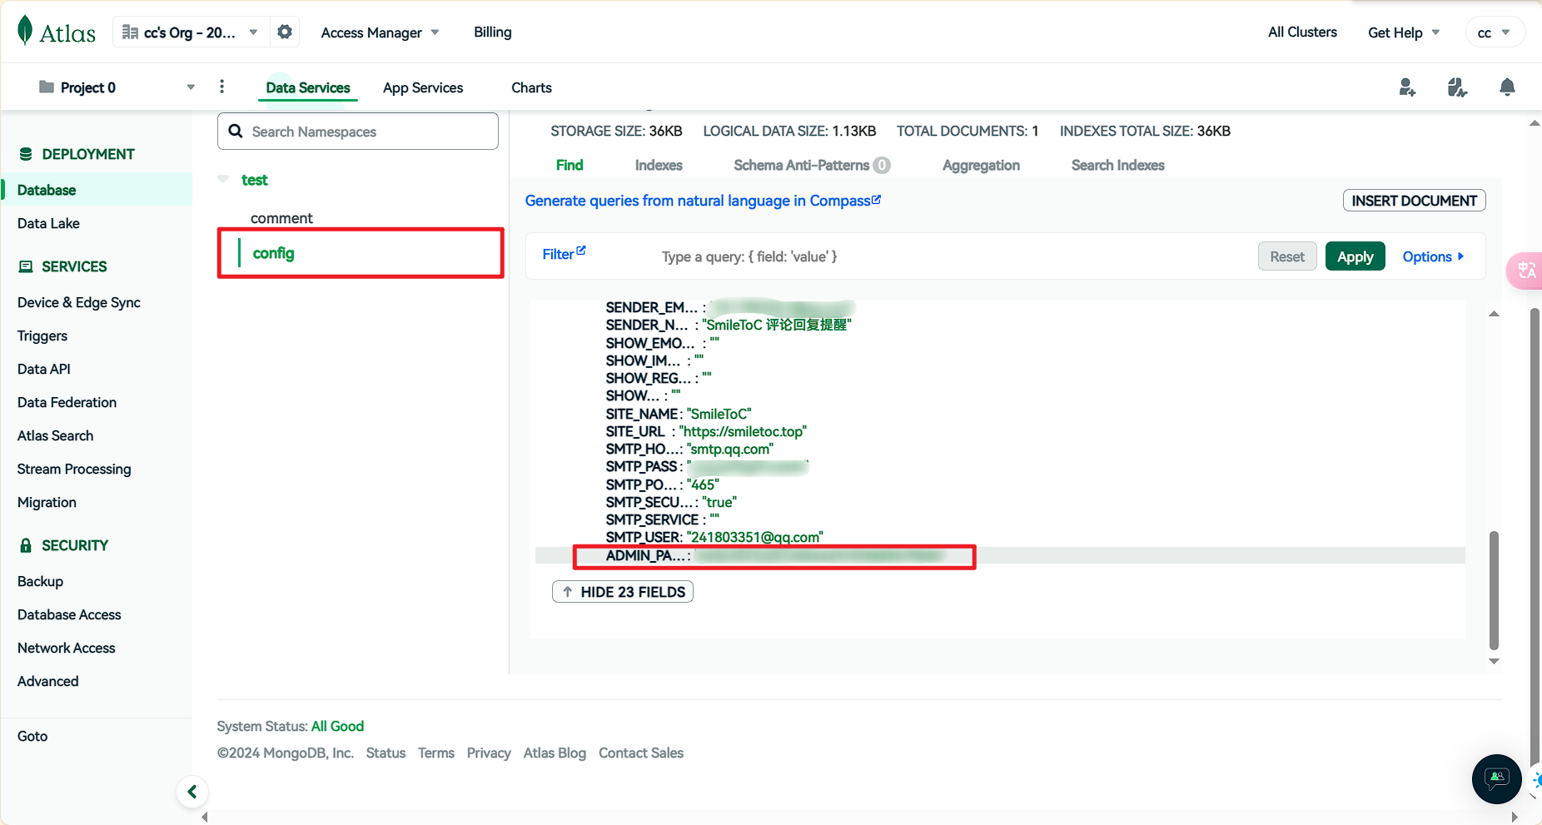Image resolution: width=1542 pixels, height=825 pixels.
Task: Open the Aggregation tab
Action: pos(981,165)
